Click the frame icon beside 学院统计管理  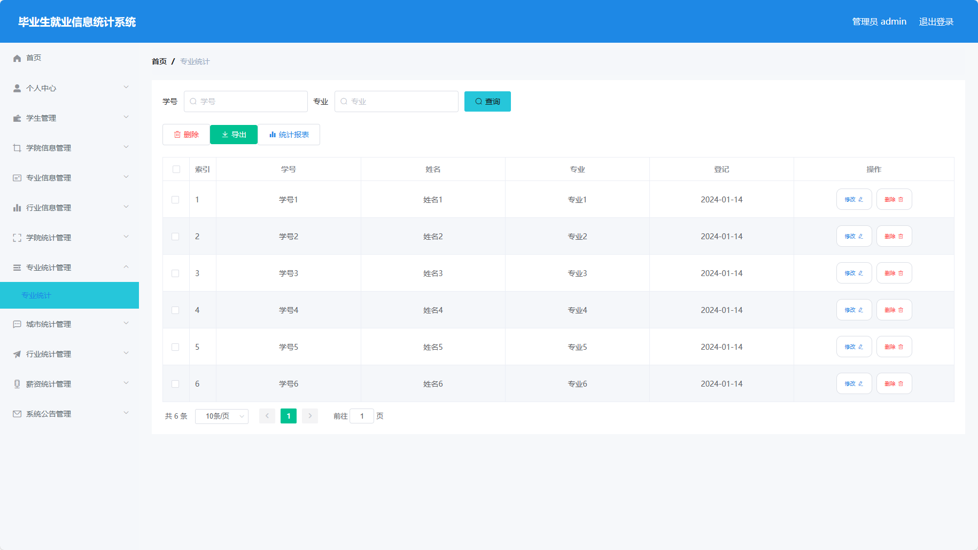17,238
